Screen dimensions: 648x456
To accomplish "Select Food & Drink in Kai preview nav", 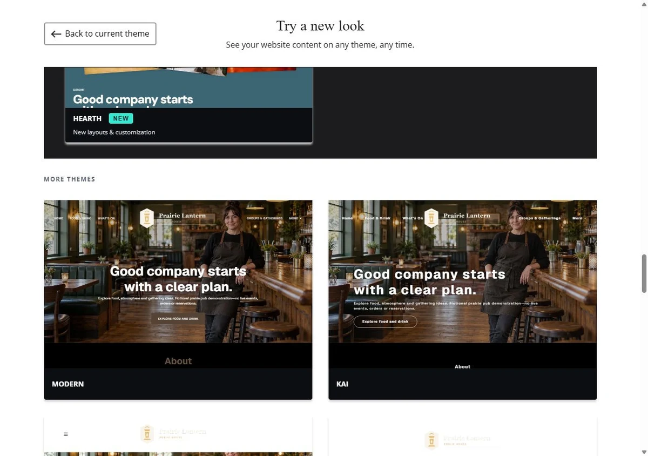I will (377, 218).
